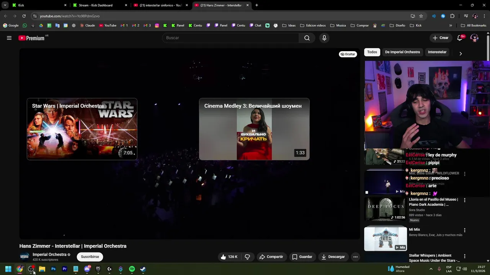Dislike the video with thumbs down
The width and height of the screenshot is (490, 275).
[247, 257]
